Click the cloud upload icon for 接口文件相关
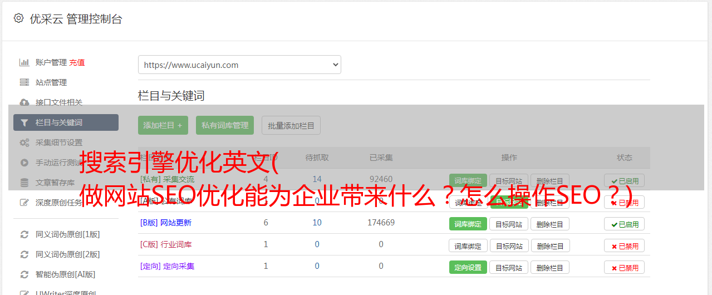712x295 pixels. click(24, 102)
